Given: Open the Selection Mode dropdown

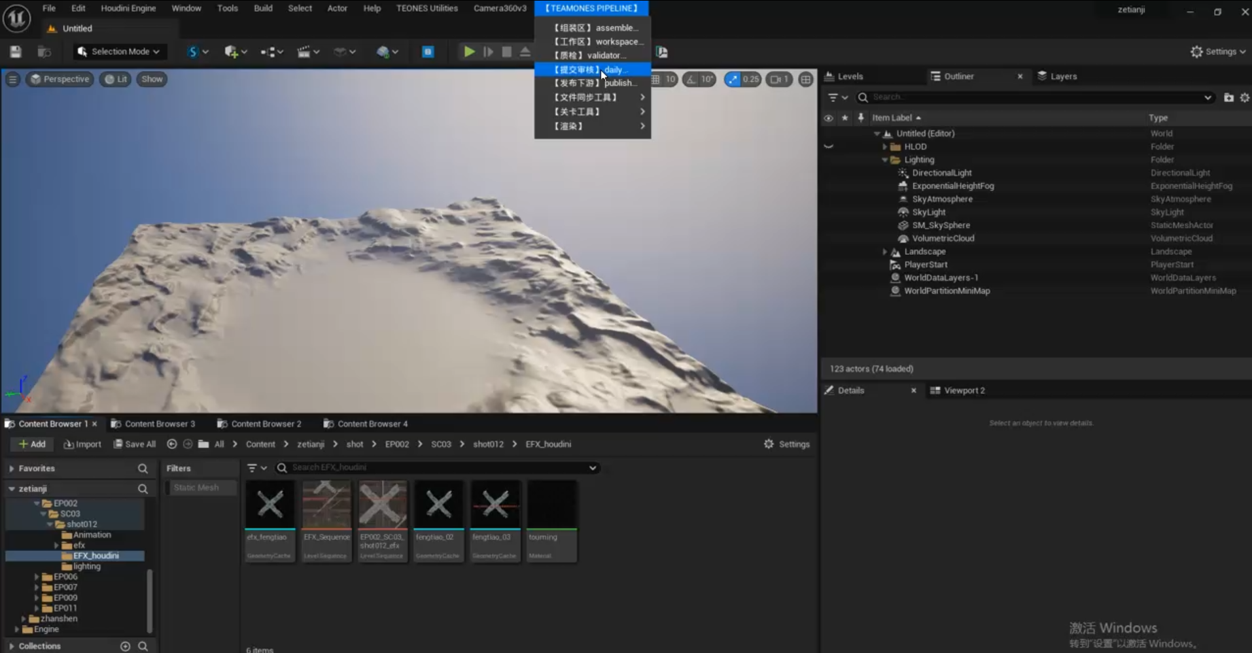Looking at the screenshot, I should (x=119, y=52).
